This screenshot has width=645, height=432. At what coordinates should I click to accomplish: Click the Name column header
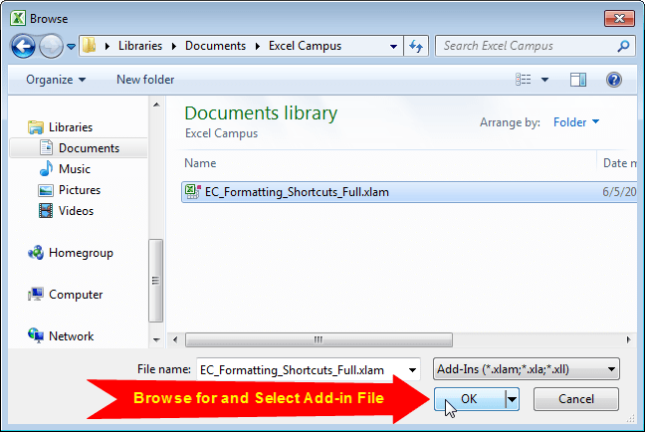click(x=200, y=162)
